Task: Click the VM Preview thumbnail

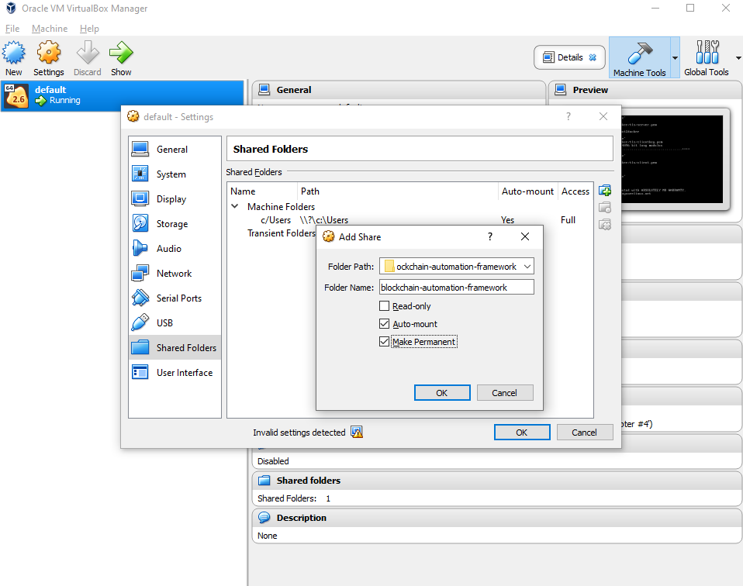Action: [672, 159]
